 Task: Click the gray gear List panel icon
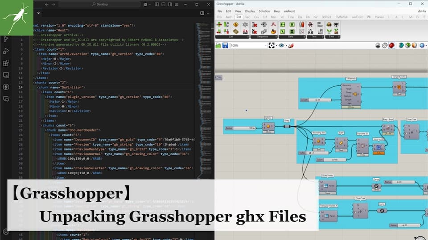tap(245, 25)
